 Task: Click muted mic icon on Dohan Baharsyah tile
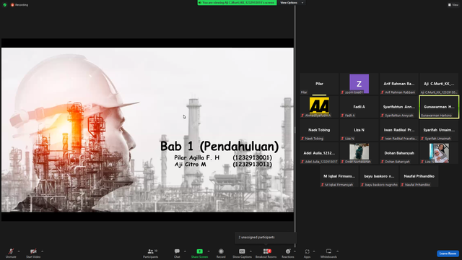click(x=383, y=162)
